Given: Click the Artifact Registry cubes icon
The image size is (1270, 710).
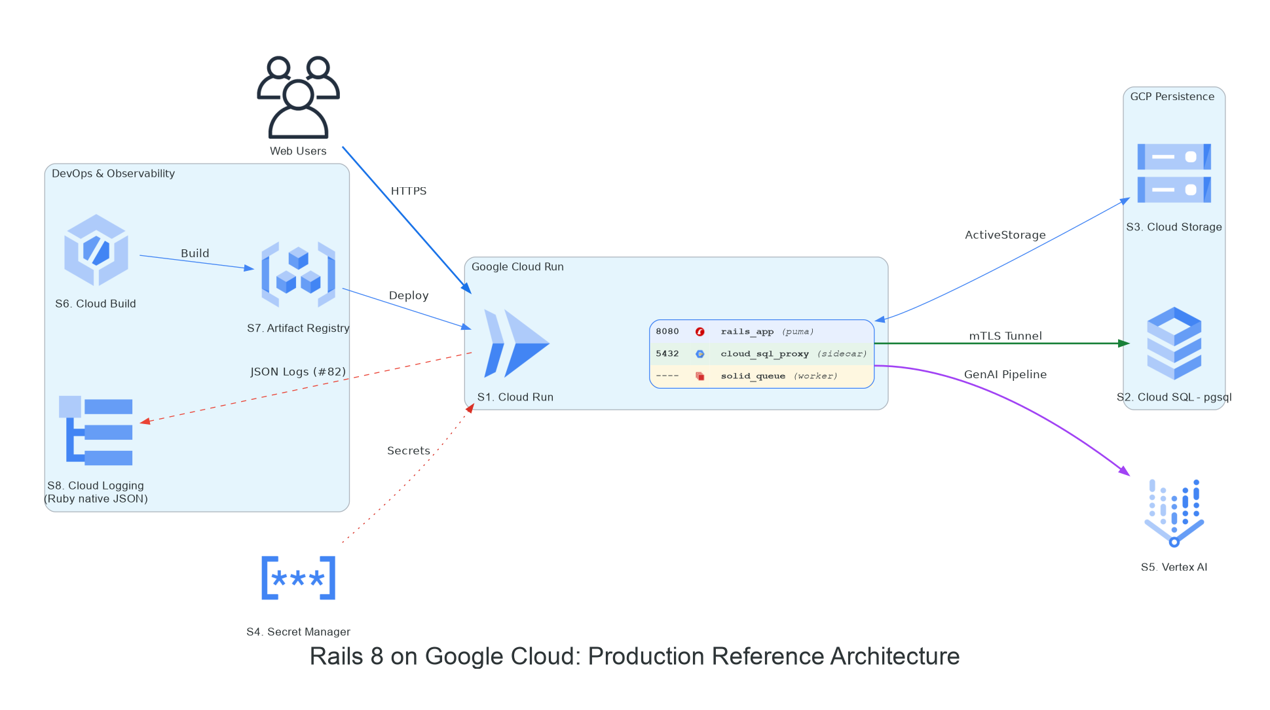Looking at the screenshot, I should (298, 274).
